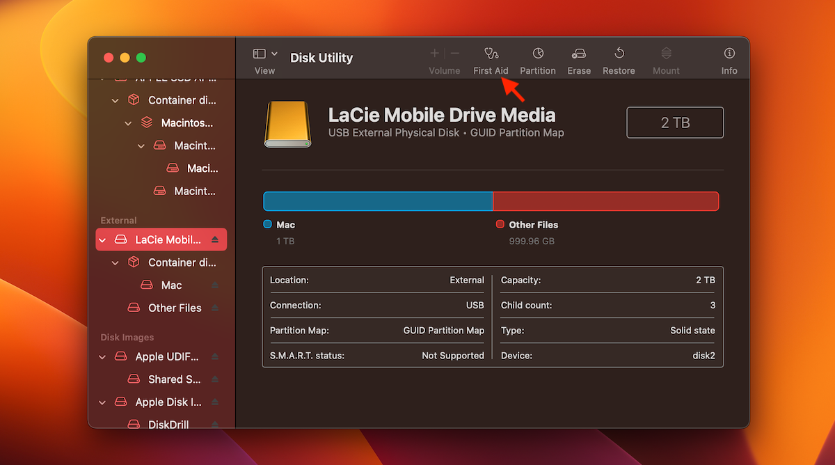835x465 pixels.
Task: Eject LaCie Mobile drive in sidebar
Action: pos(215,239)
